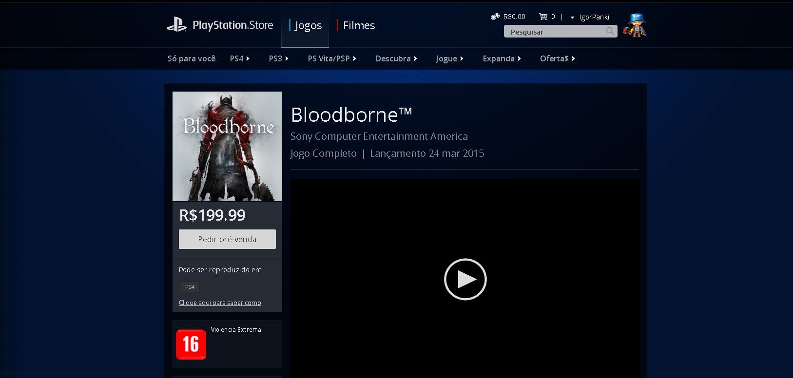Click the Lançamento 24 mar 2015 text
793x378 pixels.
427,153
